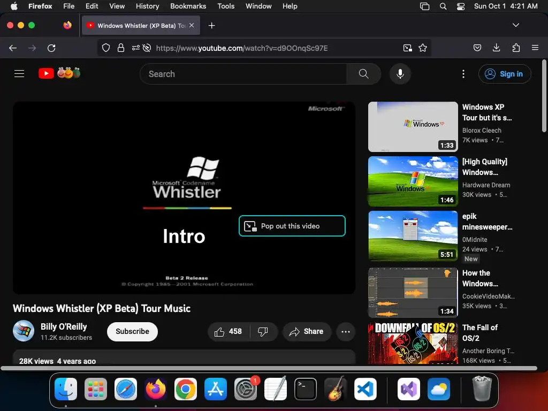
Task: Open new tab with plus
Action: [211, 26]
